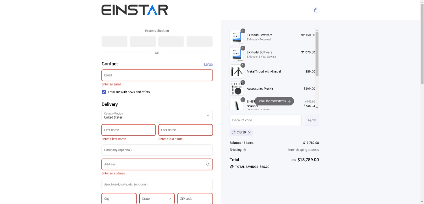
Task: Click the order list scroll down arrow
Action: pos(317,108)
